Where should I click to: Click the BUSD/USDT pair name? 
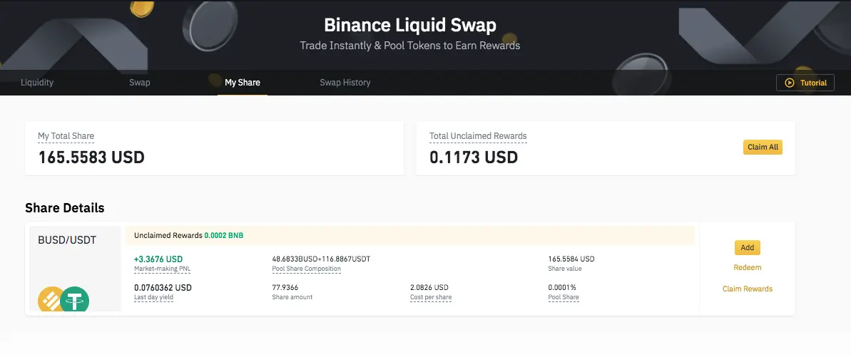coord(67,240)
